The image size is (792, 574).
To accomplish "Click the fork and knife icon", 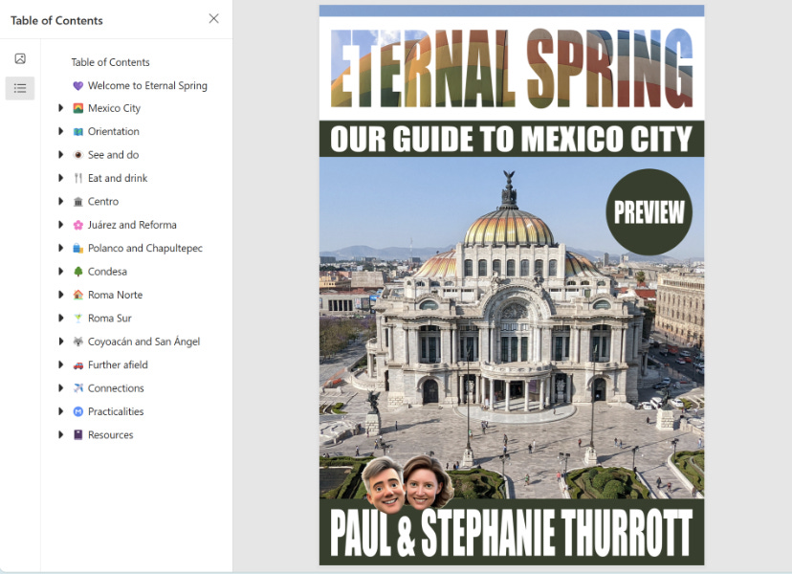I will [x=77, y=178].
